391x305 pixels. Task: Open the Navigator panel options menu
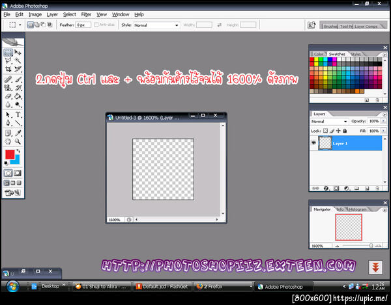(x=384, y=210)
